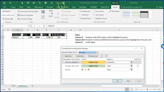Image resolution: width=164 pixels, height=92 pixels.
Task: Open dialog Help question mark
Action: pos(136,48)
